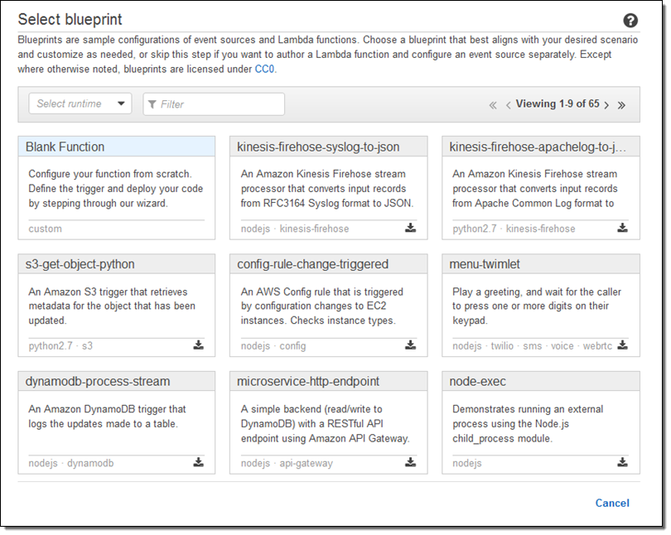Go to next page of blueprints
Viewport: 671px width, 535px height.
[606, 105]
